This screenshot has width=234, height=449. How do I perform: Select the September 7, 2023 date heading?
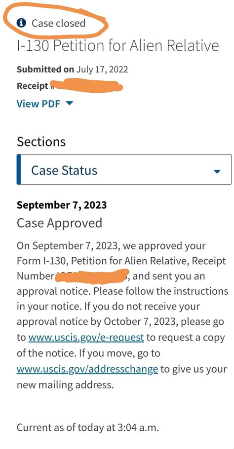[62, 205]
